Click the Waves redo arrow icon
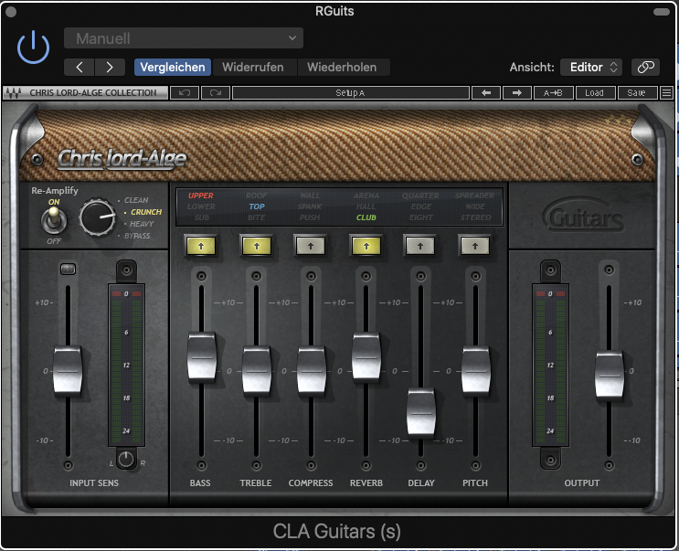Screen dimensions: 679x551 [216, 92]
